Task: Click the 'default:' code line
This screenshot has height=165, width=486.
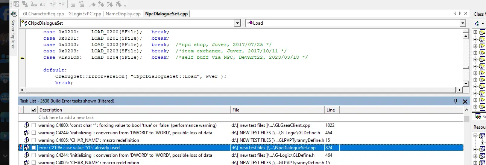Action: pyautogui.click(x=55, y=70)
